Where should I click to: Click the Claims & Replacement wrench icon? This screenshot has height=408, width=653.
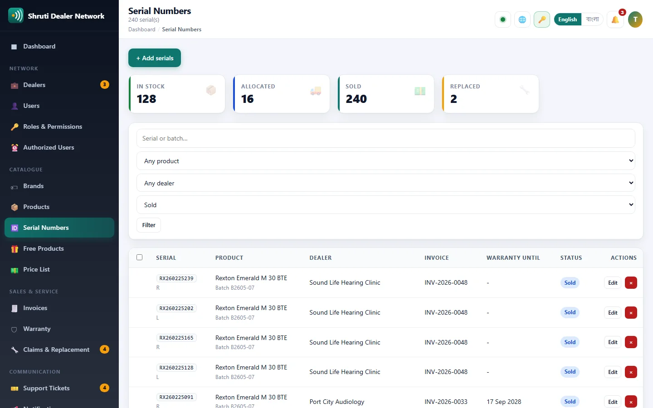click(x=15, y=350)
